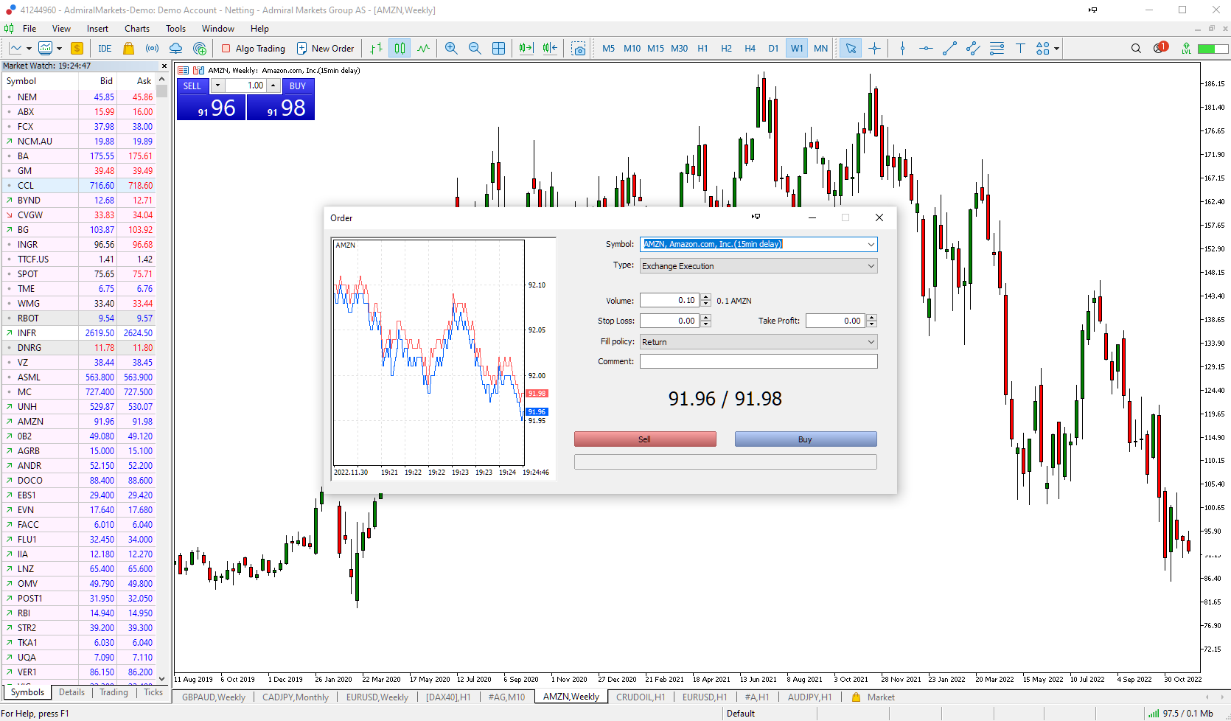
Task: Switch chart to MN timeframe
Action: pos(820,49)
